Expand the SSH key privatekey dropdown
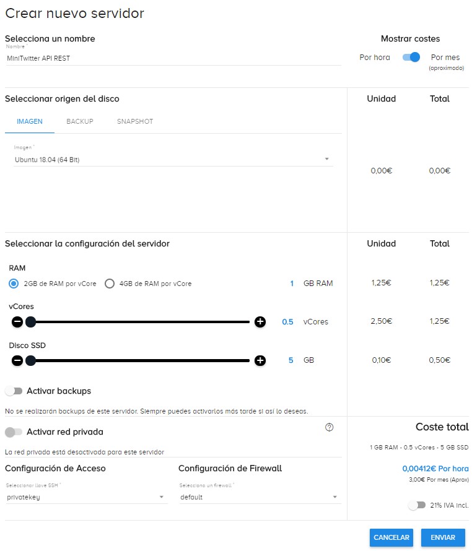The image size is (472, 551). point(86,497)
